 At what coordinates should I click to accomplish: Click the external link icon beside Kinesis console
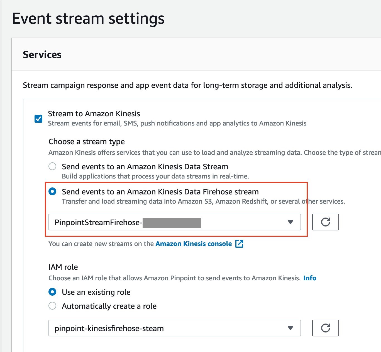click(x=239, y=244)
